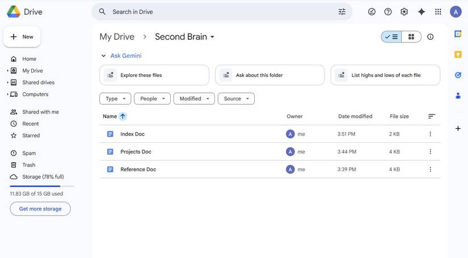This screenshot has height=258, width=468.
Task: Open Google Tasks in side panel
Action: click(x=458, y=75)
